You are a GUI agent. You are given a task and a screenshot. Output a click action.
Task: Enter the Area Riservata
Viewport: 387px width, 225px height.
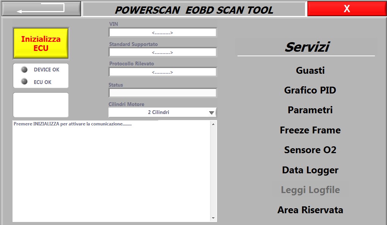click(x=310, y=210)
